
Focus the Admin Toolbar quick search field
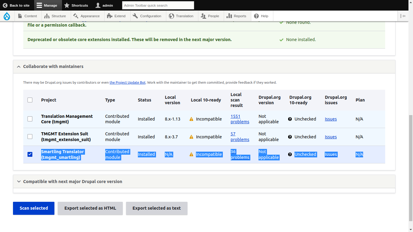click(158, 5)
